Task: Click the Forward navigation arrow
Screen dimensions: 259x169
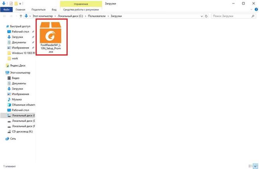Action: click(x=11, y=16)
